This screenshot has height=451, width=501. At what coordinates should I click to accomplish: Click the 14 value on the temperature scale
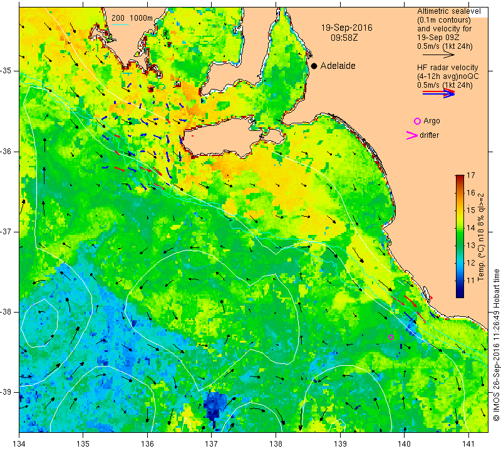pos(471,228)
